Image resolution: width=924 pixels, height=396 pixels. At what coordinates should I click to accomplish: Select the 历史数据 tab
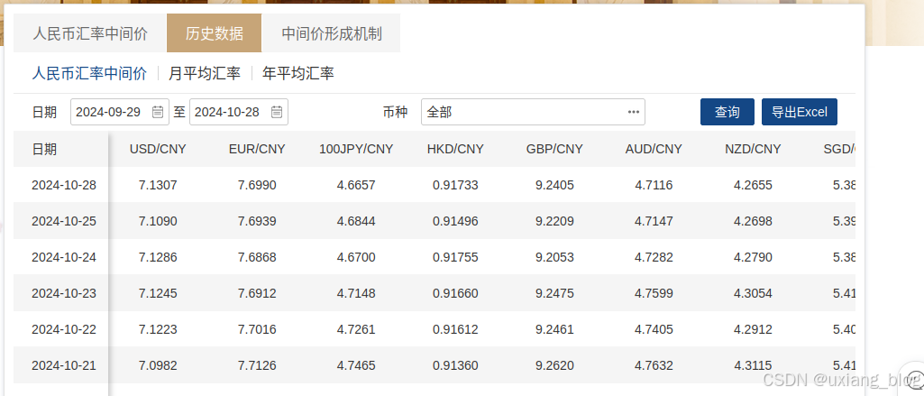pyautogui.click(x=215, y=33)
